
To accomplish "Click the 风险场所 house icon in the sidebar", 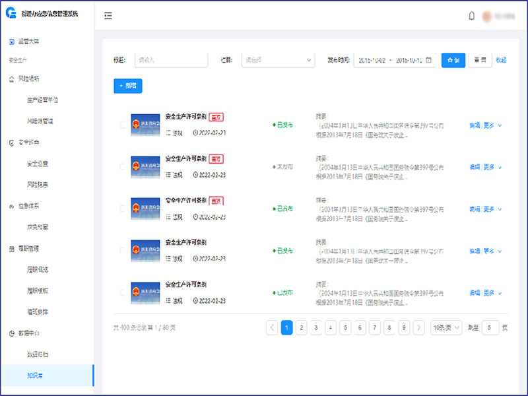I will pyautogui.click(x=12, y=79).
